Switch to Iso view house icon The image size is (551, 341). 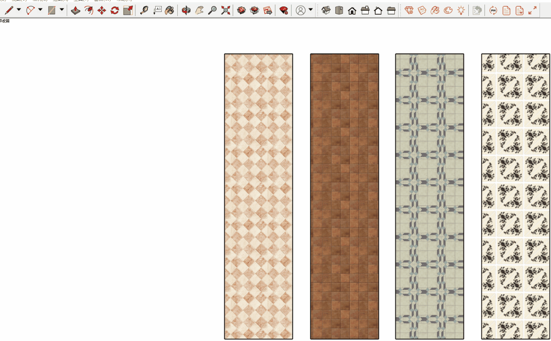(326, 10)
